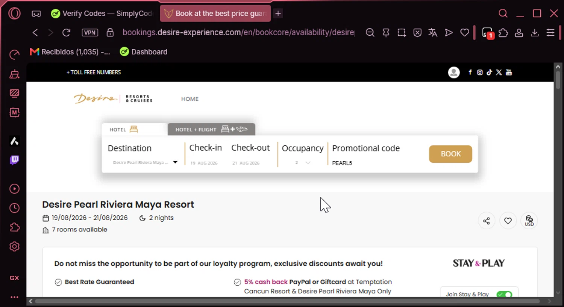Click the browser Back arrow
564x307 pixels.
click(35, 33)
